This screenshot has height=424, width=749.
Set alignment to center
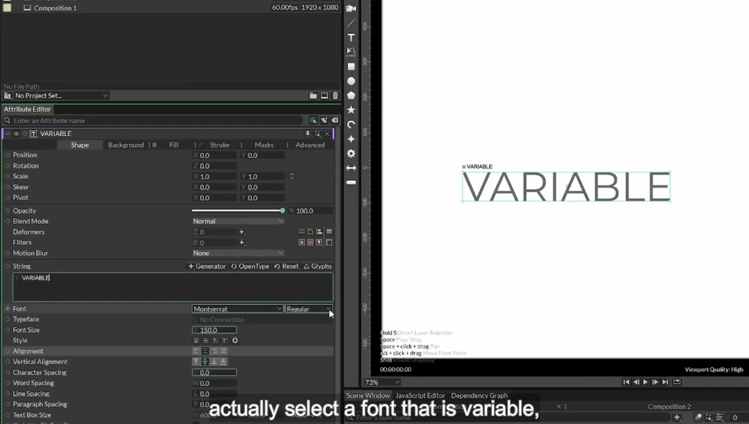click(x=205, y=351)
